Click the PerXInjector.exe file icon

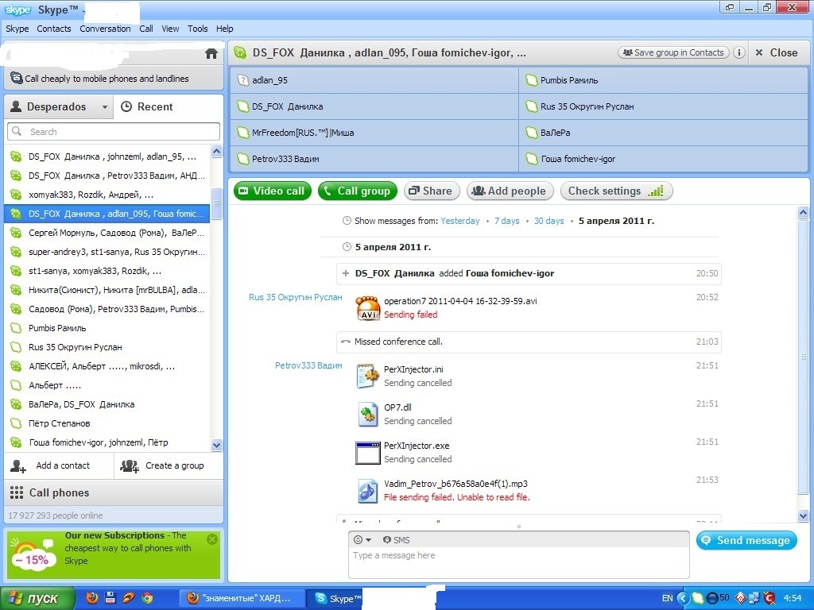pyautogui.click(x=368, y=453)
